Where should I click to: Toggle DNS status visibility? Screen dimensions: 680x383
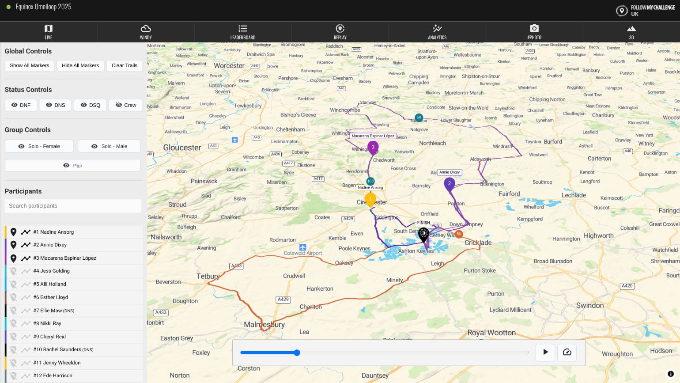[55, 105]
